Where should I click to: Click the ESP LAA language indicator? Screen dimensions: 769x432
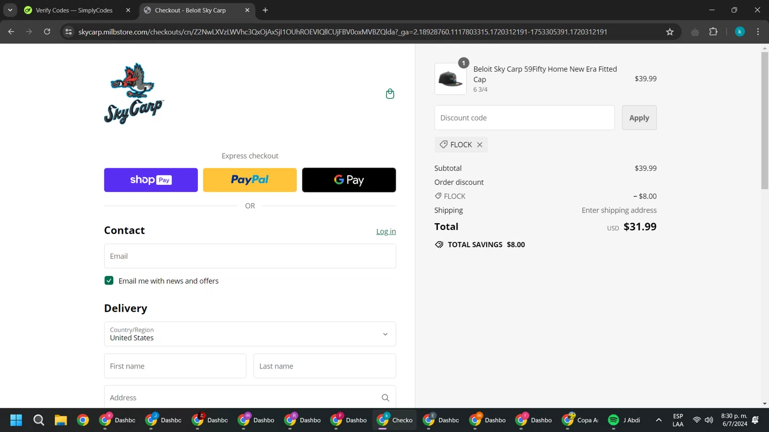[x=678, y=420]
